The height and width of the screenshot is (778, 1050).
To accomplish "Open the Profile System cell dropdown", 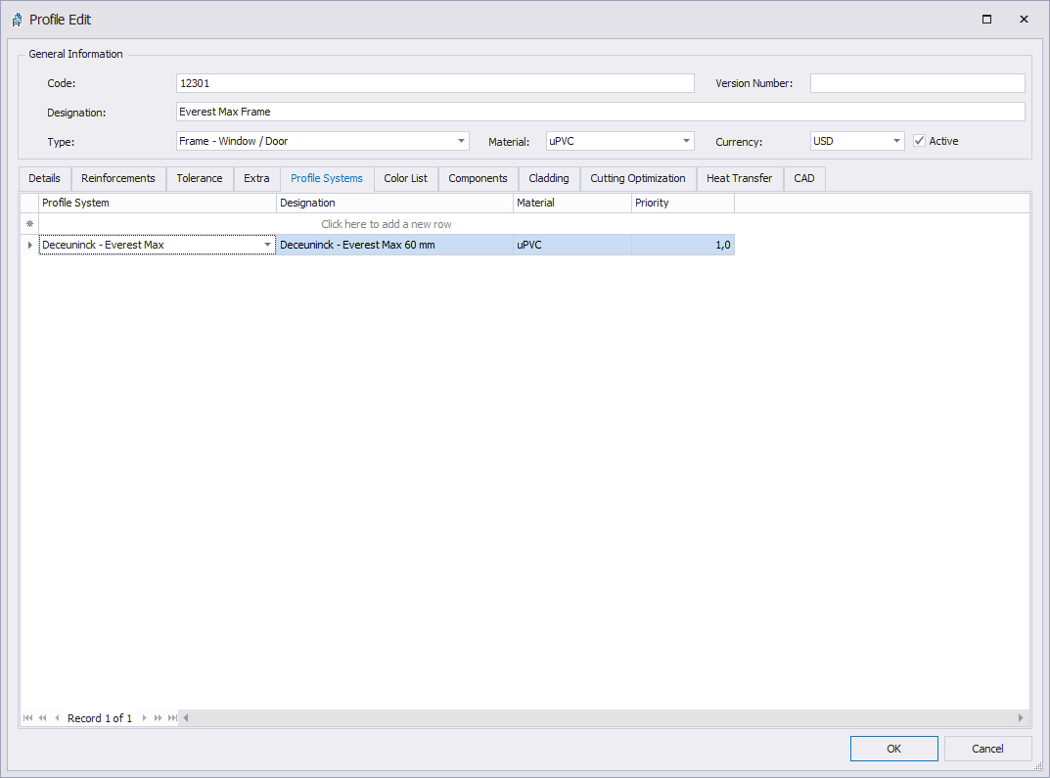I will pyautogui.click(x=267, y=245).
